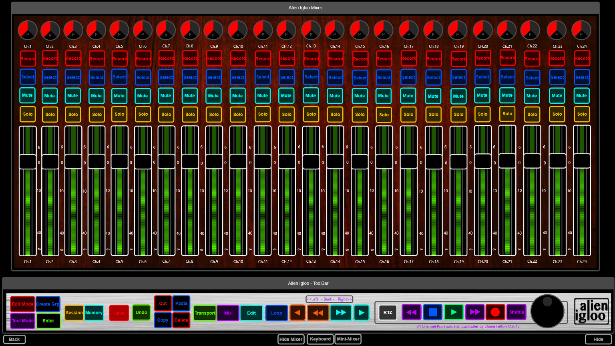Click the black jog wheel
The height and width of the screenshot is (346, 615).
coord(547,311)
